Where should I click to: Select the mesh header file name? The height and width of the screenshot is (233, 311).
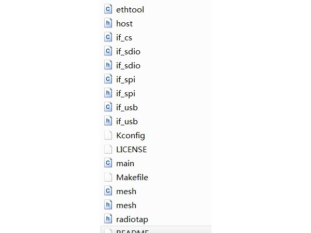click(126, 205)
